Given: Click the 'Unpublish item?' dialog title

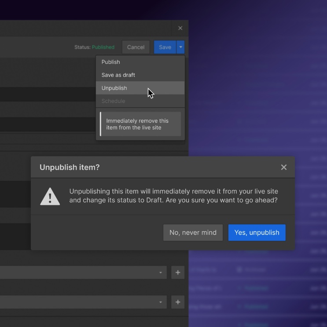Looking at the screenshot, I should coord(70,167).
